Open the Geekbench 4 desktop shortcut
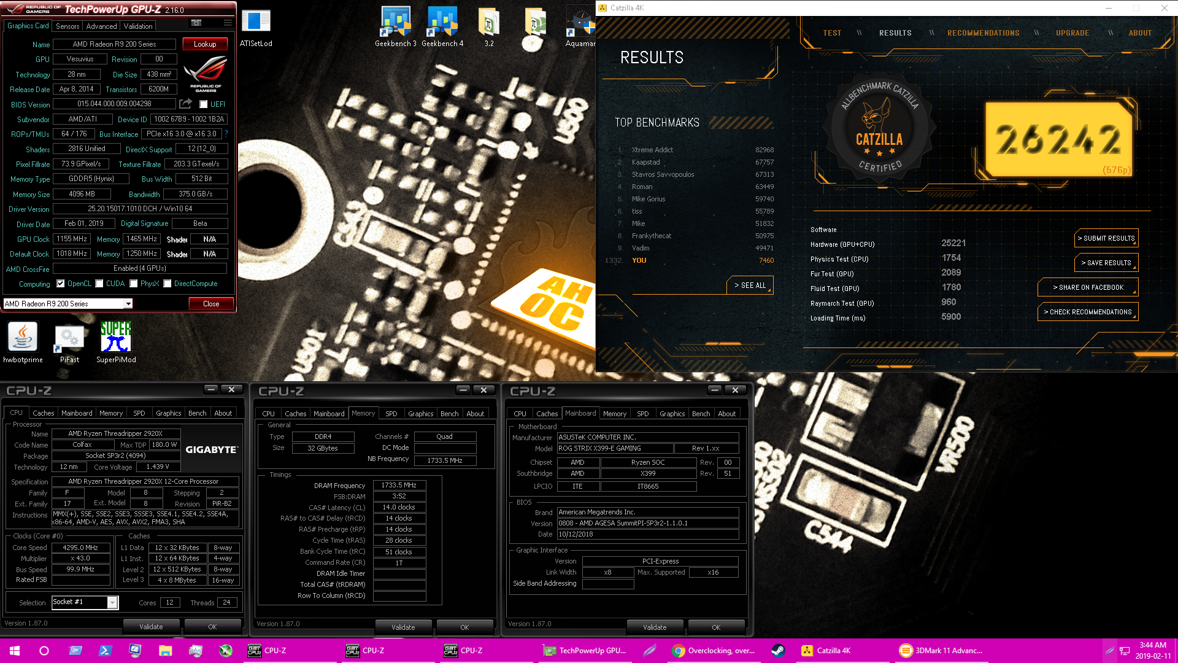 click(x=442, y=27)
